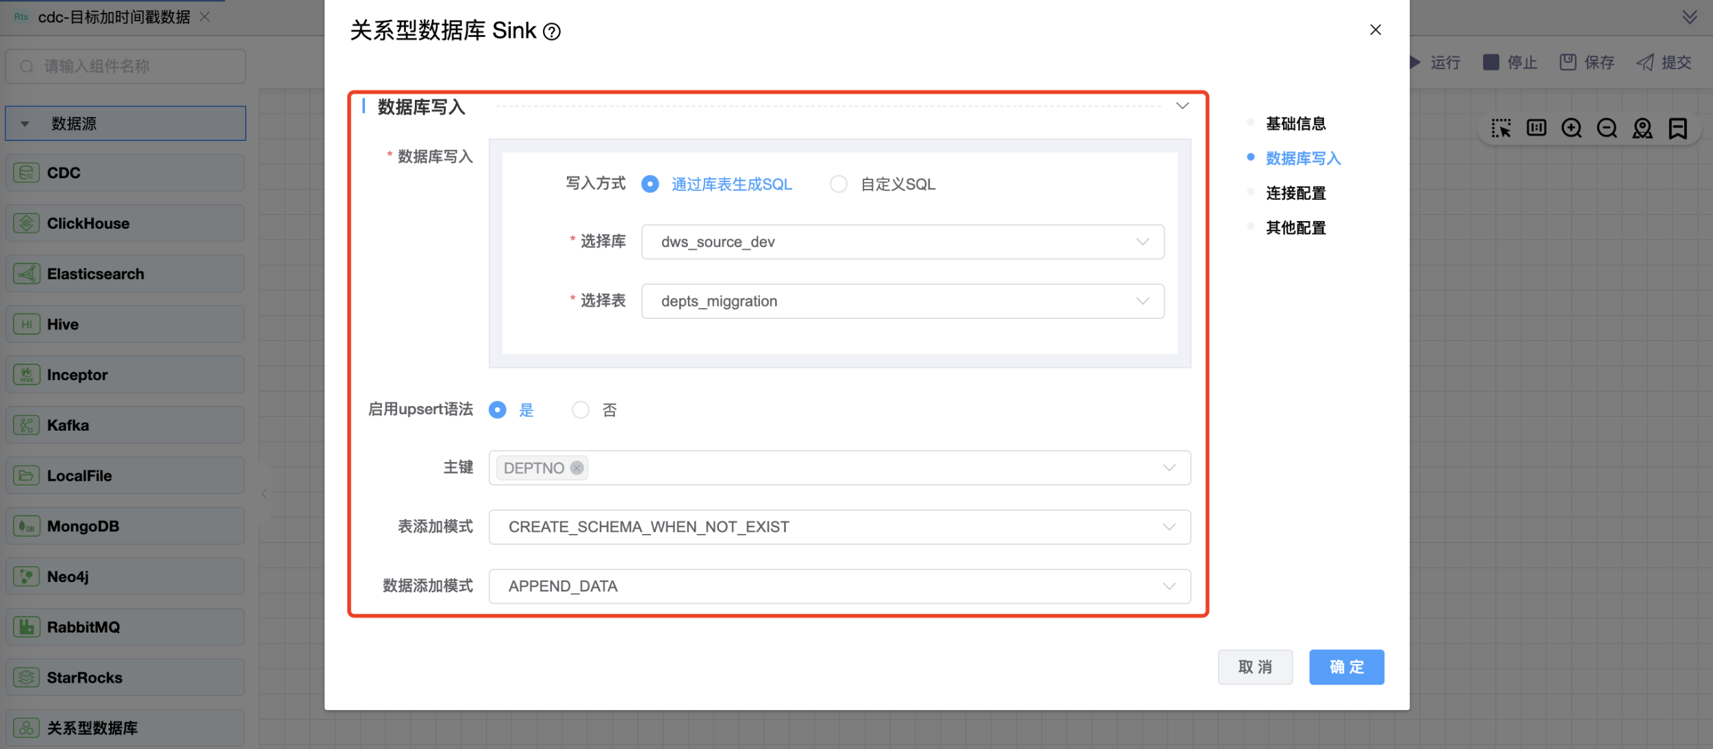Viewport: 1713px width, 749px height.
Task: Collapse the 数据库写入 section chevron
Action: 1182,105
